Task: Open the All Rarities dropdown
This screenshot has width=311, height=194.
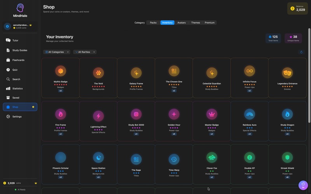Action: [85, 52]
